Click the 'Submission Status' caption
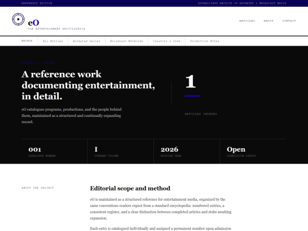The image size is (308, 231). (x=241, y=156)
